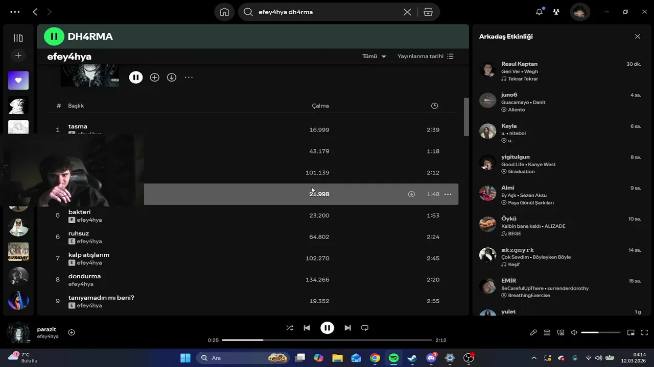Viewport: 654px width, 367px height.
Task: Adjust the volume slider
Action: pyautogui.click(x=600, y=332)
